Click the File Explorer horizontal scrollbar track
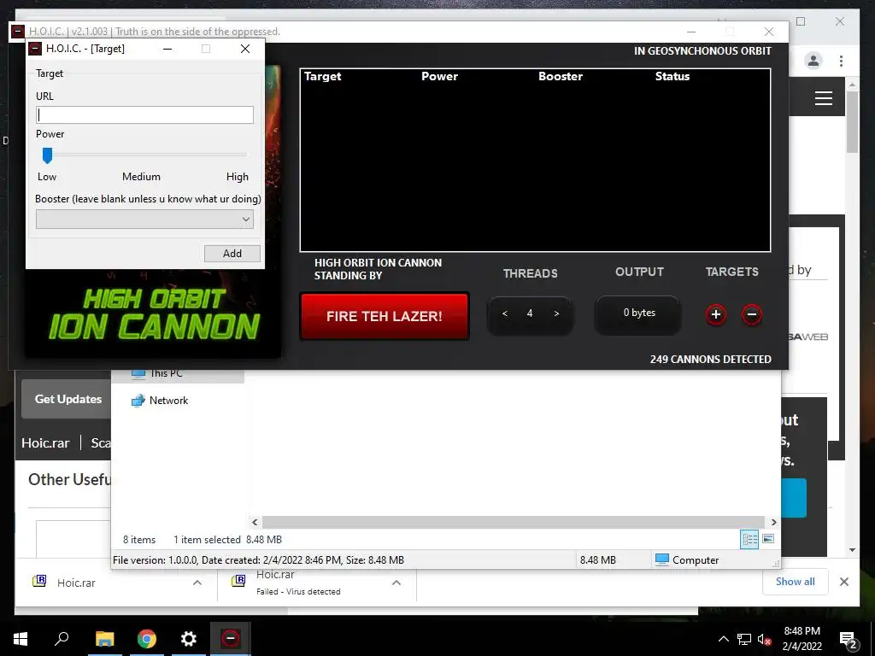 (x=514, y=522)
